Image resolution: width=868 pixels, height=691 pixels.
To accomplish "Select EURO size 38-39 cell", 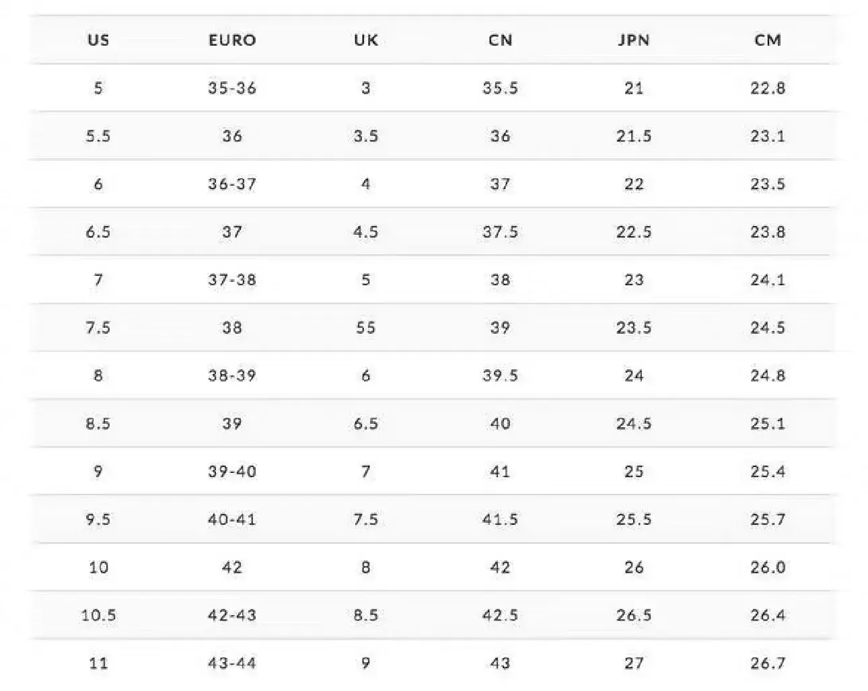I will 232,375.
